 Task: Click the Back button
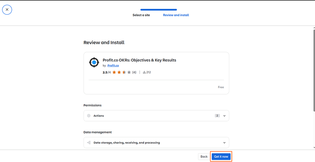point(204,156)
